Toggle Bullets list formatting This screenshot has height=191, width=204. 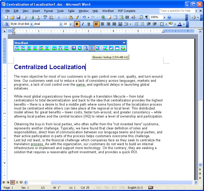143,24
